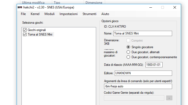Image resolution: width=188 pixels, height=105 pixels.
Task: Select Singolo giocatore radio option
Action: (x=128, y=47)
